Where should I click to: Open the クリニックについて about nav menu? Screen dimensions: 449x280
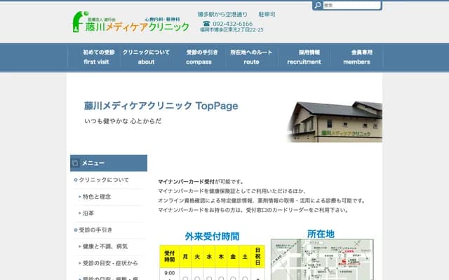click(x=147, y=57)
